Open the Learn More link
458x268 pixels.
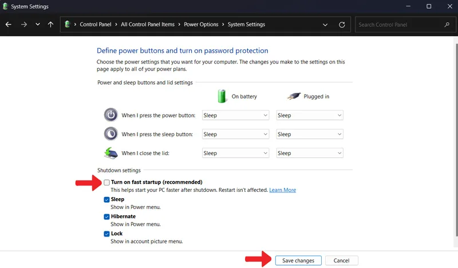(282, 190)
